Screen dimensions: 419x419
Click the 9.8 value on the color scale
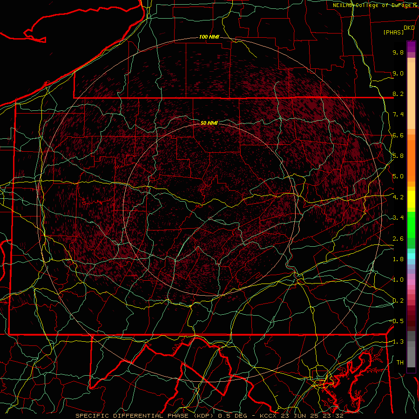pos(398,52)
